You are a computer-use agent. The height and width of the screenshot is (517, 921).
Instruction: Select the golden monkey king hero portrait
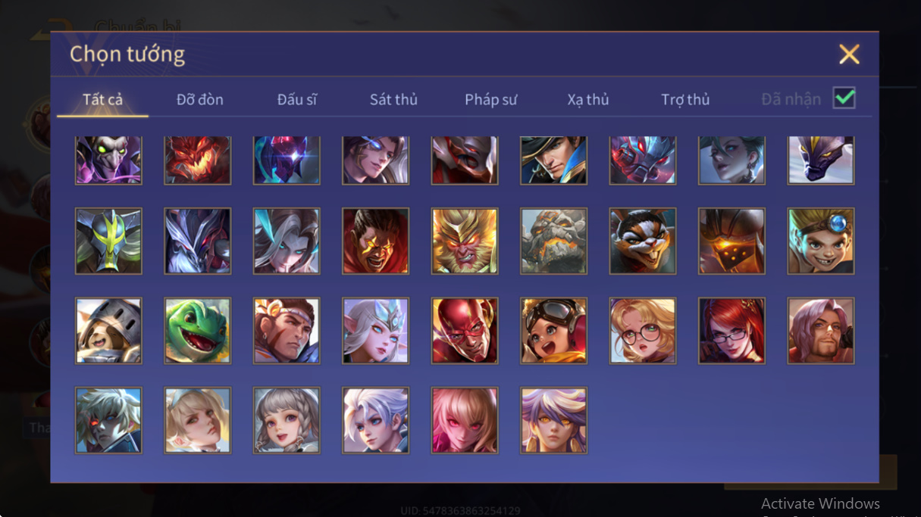(x=465, y=241)
